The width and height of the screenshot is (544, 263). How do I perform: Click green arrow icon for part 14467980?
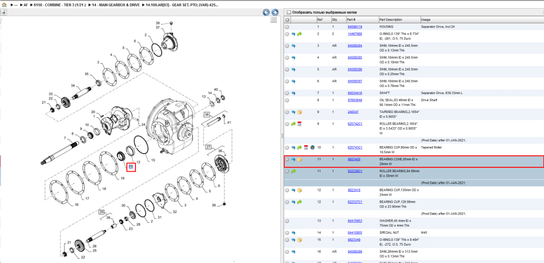(x=299, y=34)
